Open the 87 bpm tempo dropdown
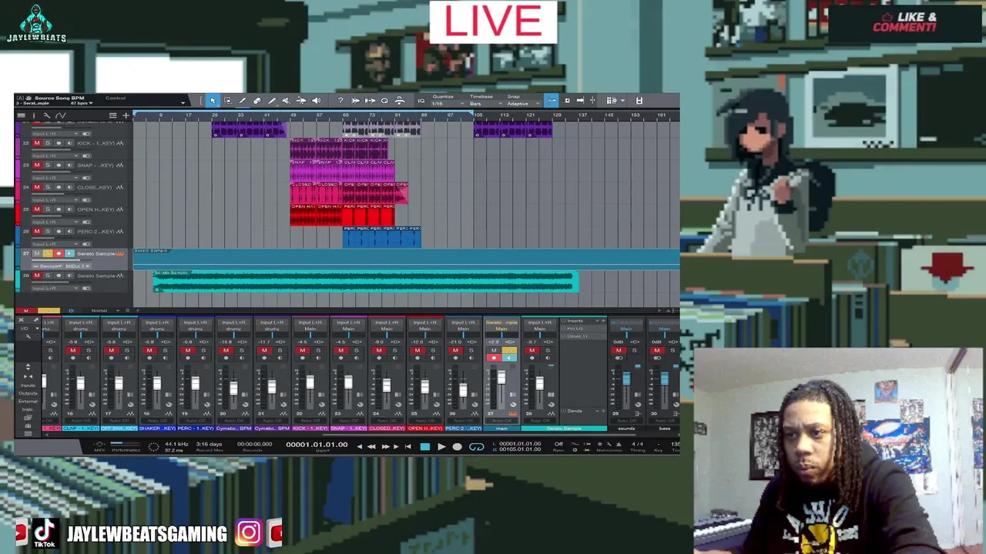 pyautogui.click(x=82, y=103)
